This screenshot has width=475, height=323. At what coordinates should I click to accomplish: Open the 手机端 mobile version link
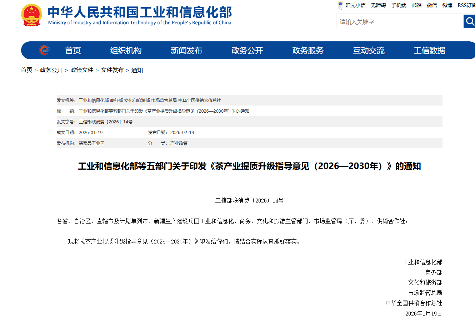coord(399,5)
